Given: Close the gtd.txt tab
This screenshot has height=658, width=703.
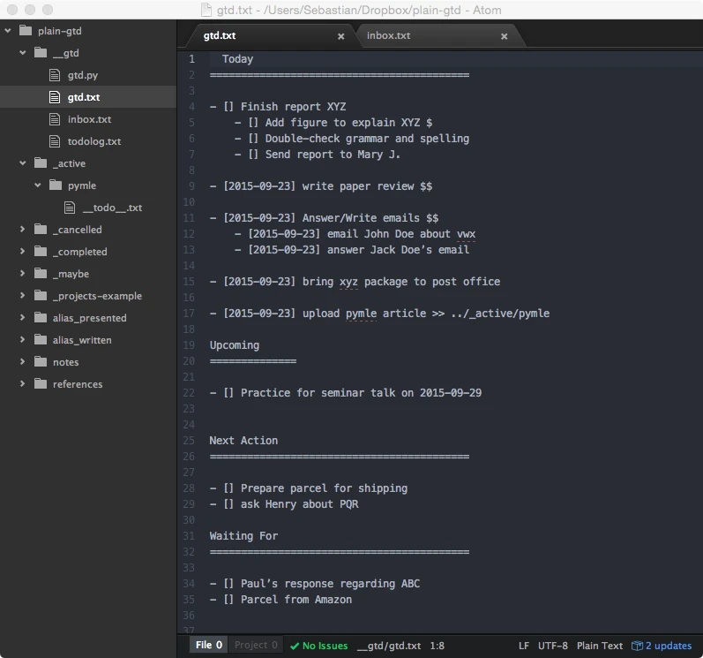Looking at the screenshot, I should click(x=340, y=36).
